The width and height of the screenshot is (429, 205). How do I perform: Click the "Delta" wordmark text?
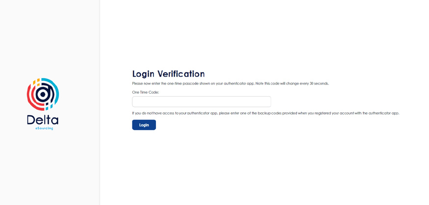43,120
